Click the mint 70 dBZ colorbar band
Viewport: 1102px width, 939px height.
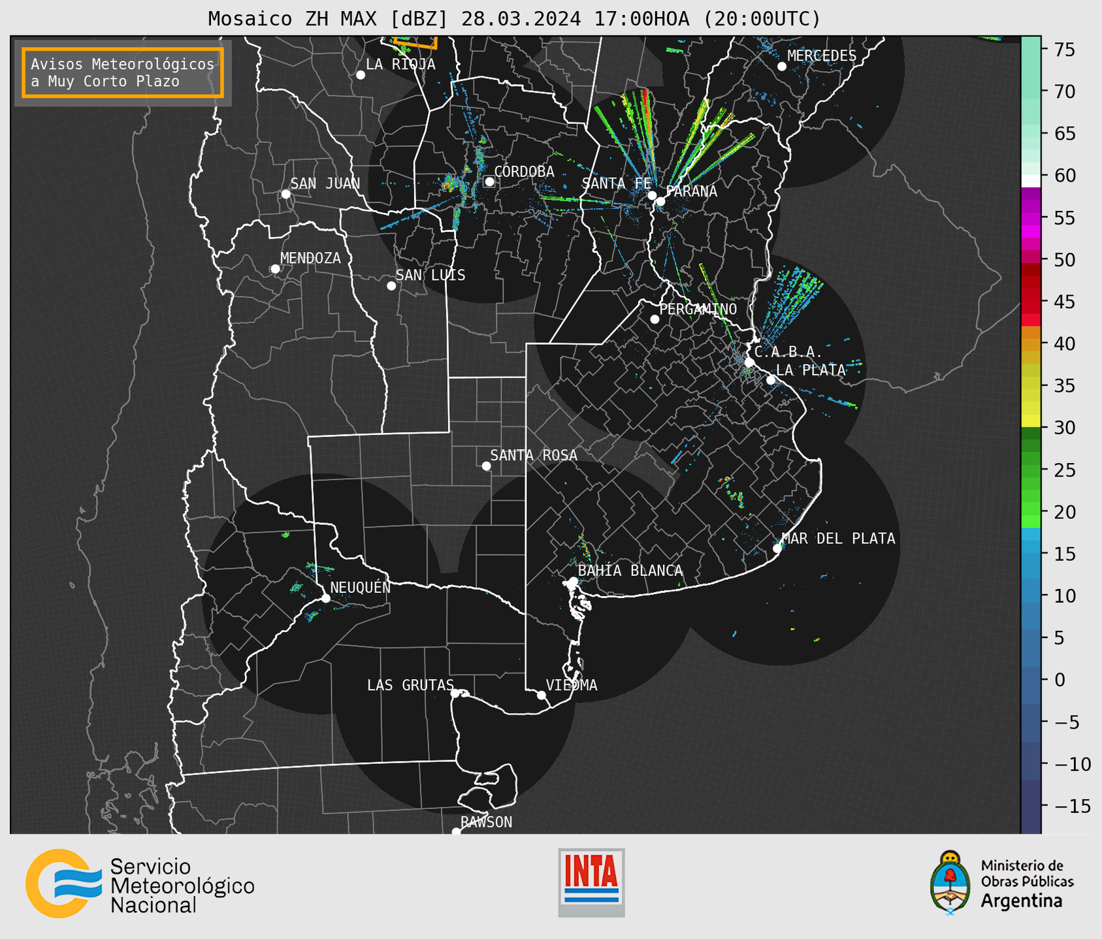(1031, 91)
